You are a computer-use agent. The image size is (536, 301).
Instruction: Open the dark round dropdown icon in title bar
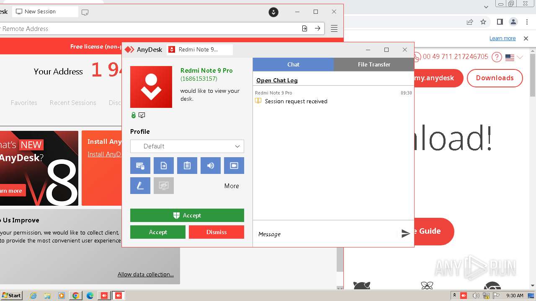(x=273, y=12)
